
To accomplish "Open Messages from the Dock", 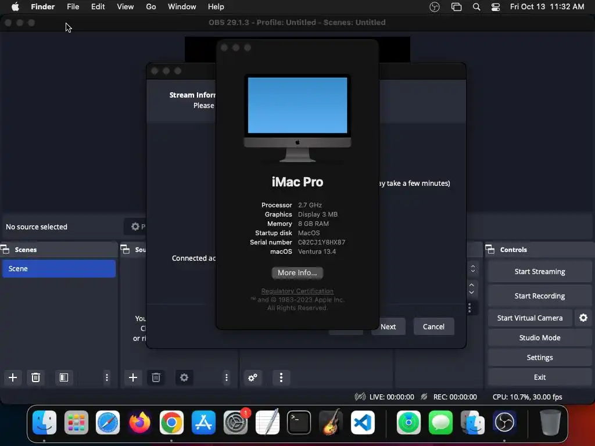I will point(440,422).
